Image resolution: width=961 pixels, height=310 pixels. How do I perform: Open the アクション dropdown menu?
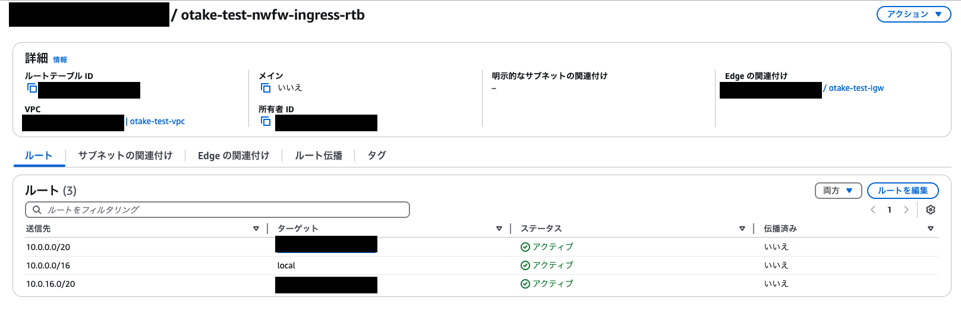914,14
